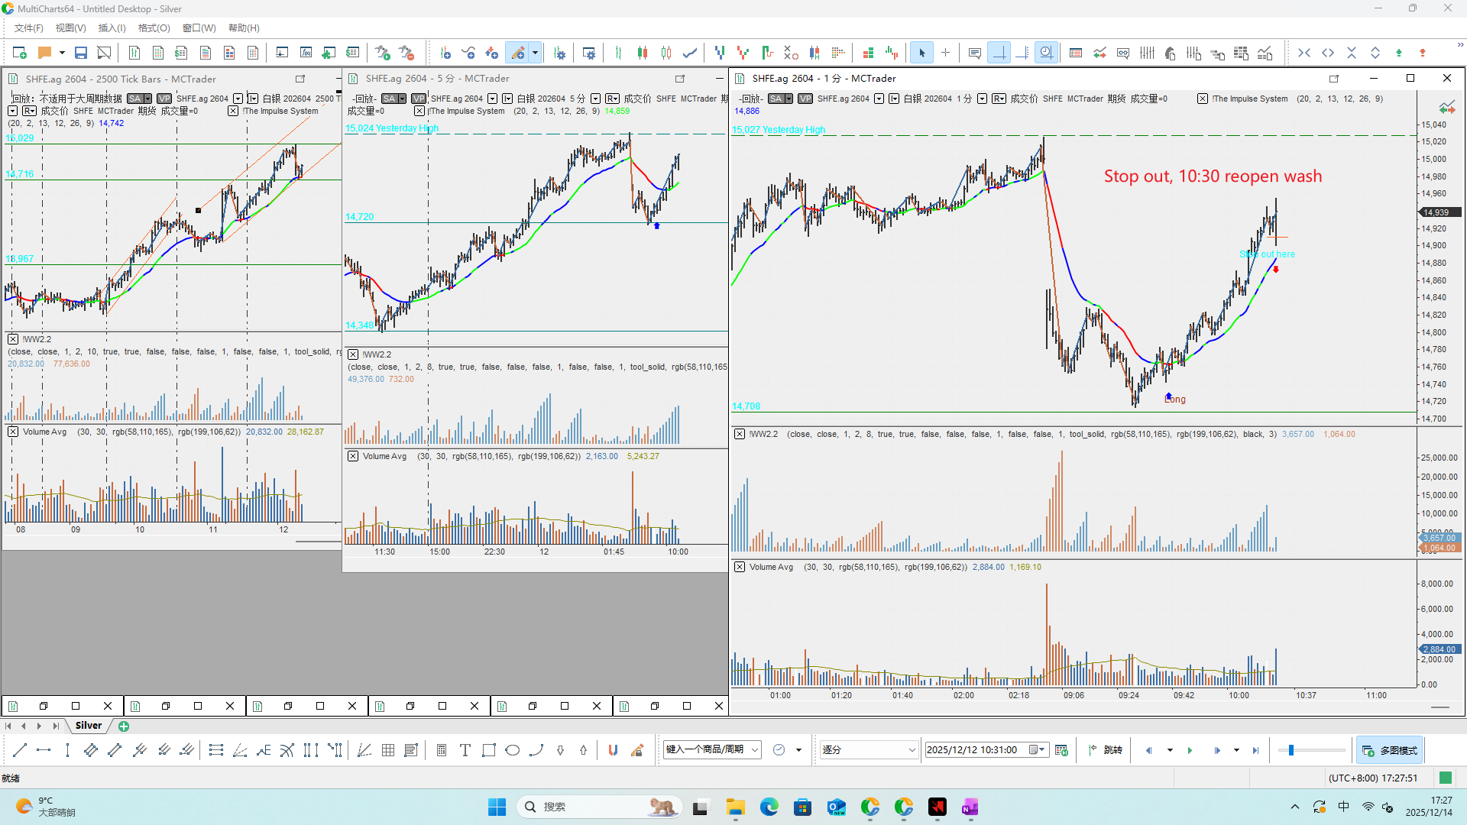Save the workspace with the floppy disk icon
This screenshot has height=825, width=1467.
click(x=81, y=53)
